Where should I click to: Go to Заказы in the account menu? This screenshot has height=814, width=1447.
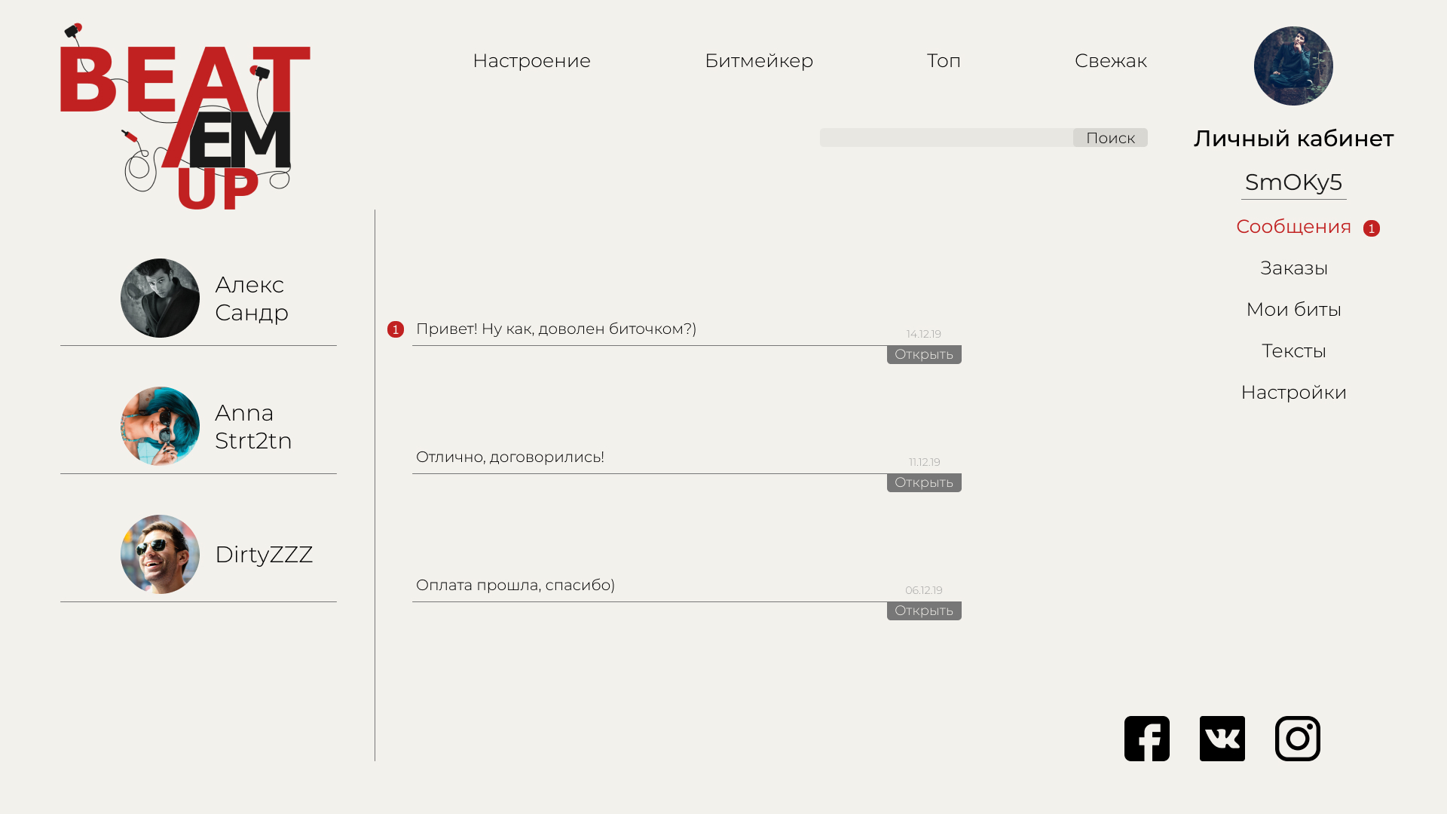1293,268
